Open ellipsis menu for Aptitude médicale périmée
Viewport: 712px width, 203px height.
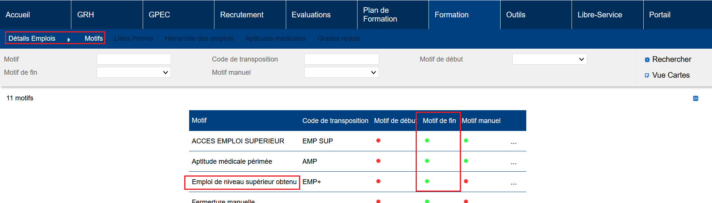tap(513, 163)
